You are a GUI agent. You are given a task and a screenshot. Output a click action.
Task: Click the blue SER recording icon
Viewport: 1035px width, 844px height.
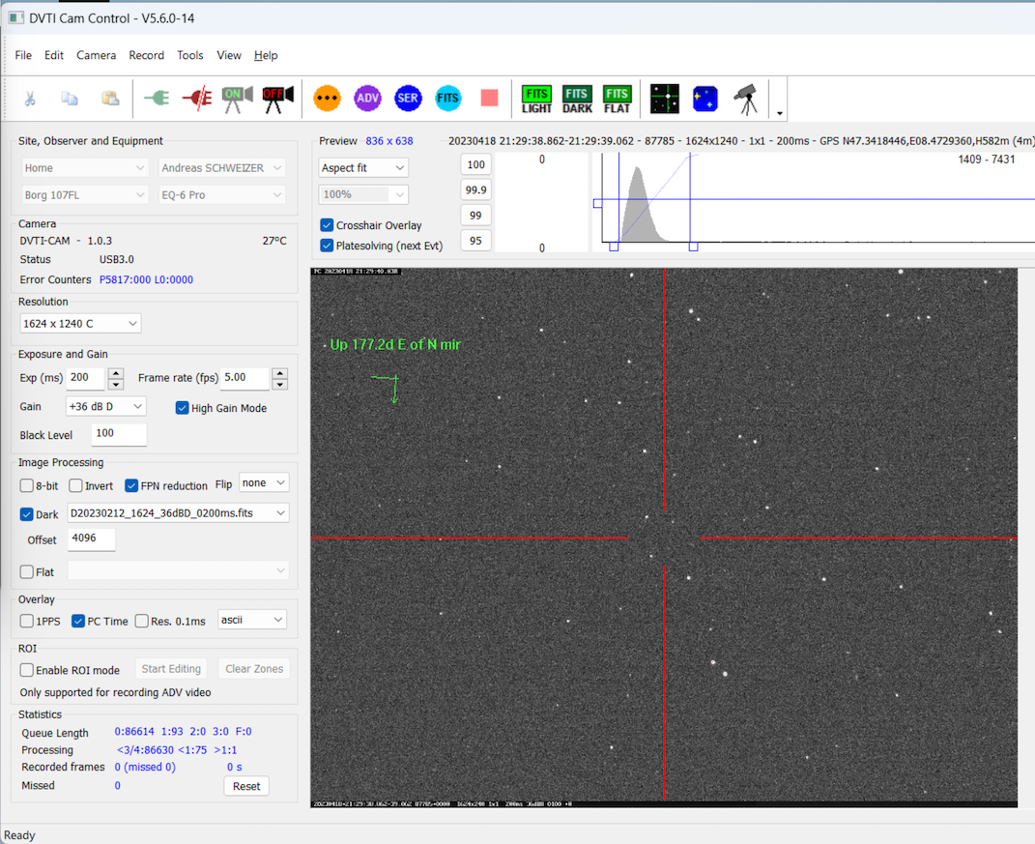pyautogui.click(x=408, y=98)
